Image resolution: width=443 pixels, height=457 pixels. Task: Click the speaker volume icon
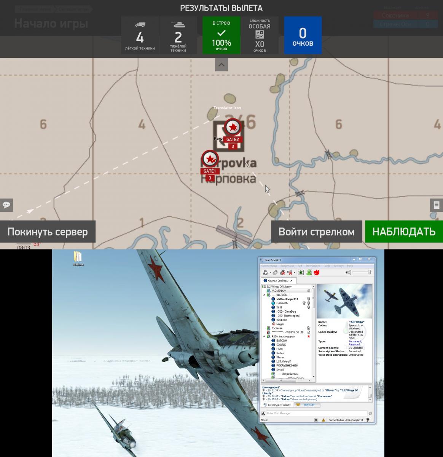click(348, 272)
